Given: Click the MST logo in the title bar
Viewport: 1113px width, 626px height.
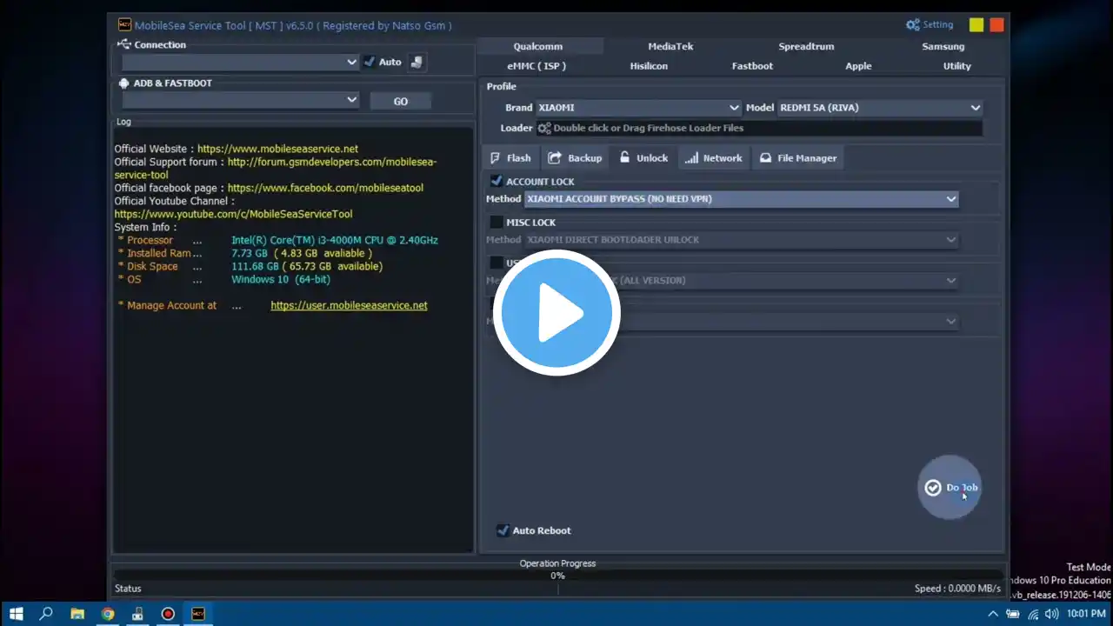Looking at the screenshot, I should click(x=124, y=25).
